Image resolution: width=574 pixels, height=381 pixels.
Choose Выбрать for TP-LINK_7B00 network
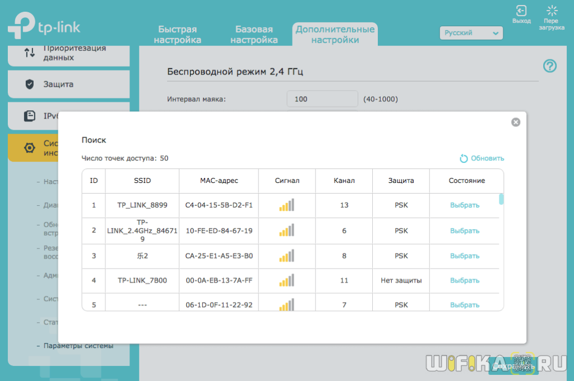465,280
